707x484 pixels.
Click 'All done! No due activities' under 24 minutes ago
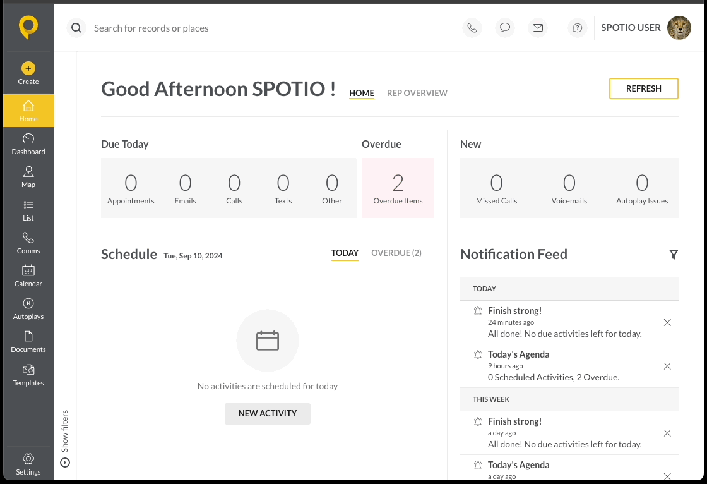564,334
